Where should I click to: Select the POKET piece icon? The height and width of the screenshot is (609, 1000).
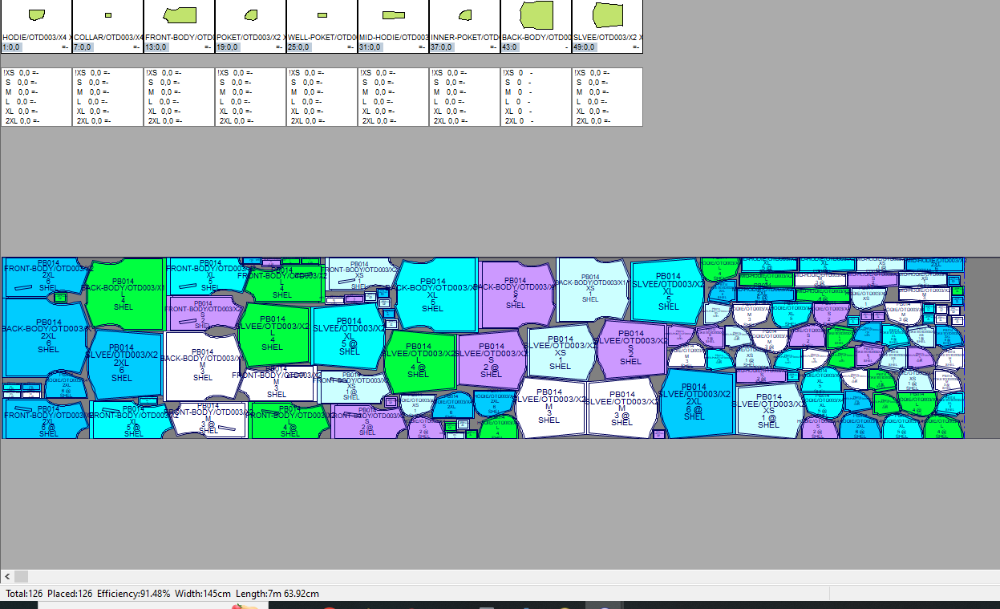(251, 15)
